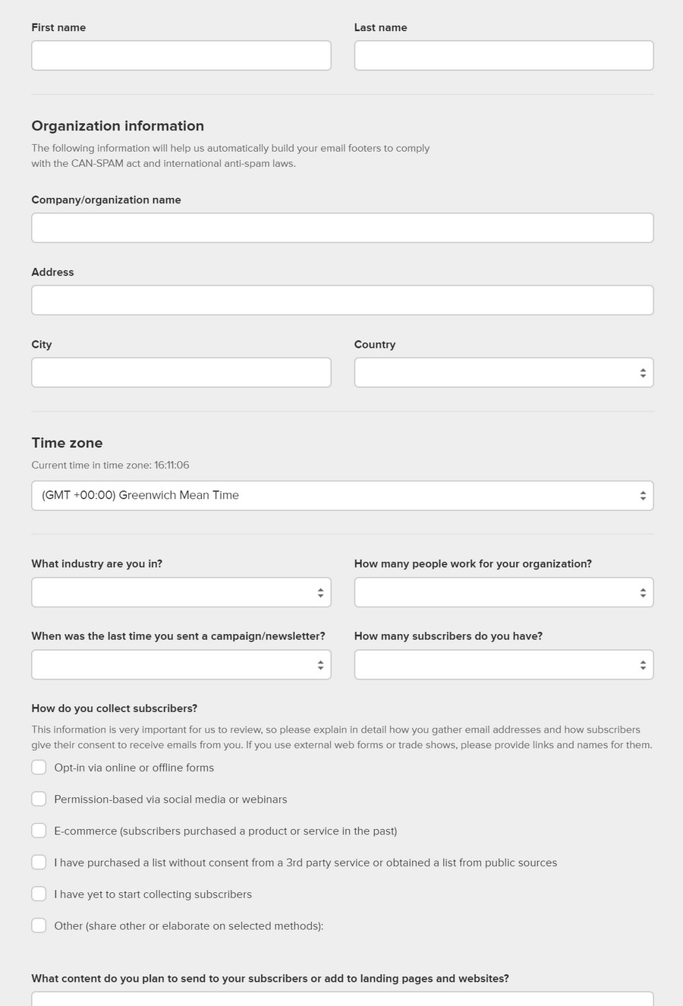Click the Country dropdown arrow icon

[x=643, y=373]
